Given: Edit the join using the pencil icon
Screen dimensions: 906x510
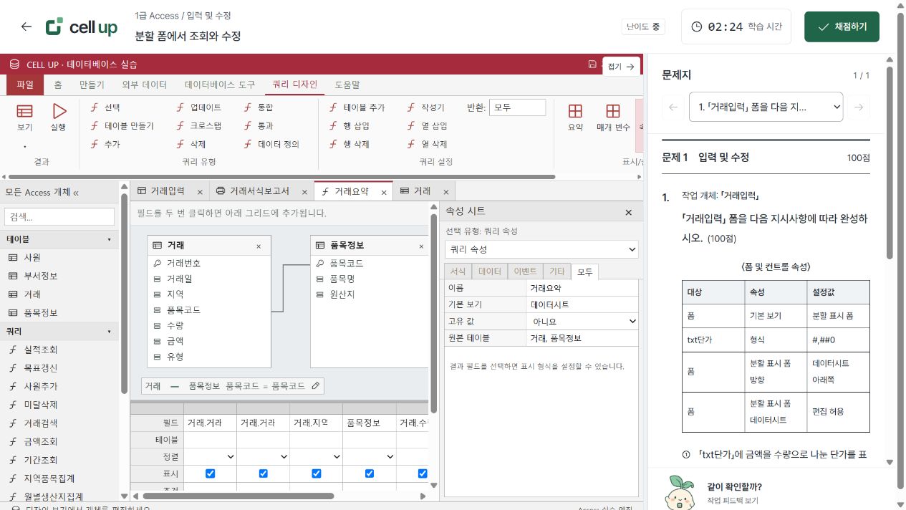Looking at the screenshot, I should pos(316,385).
